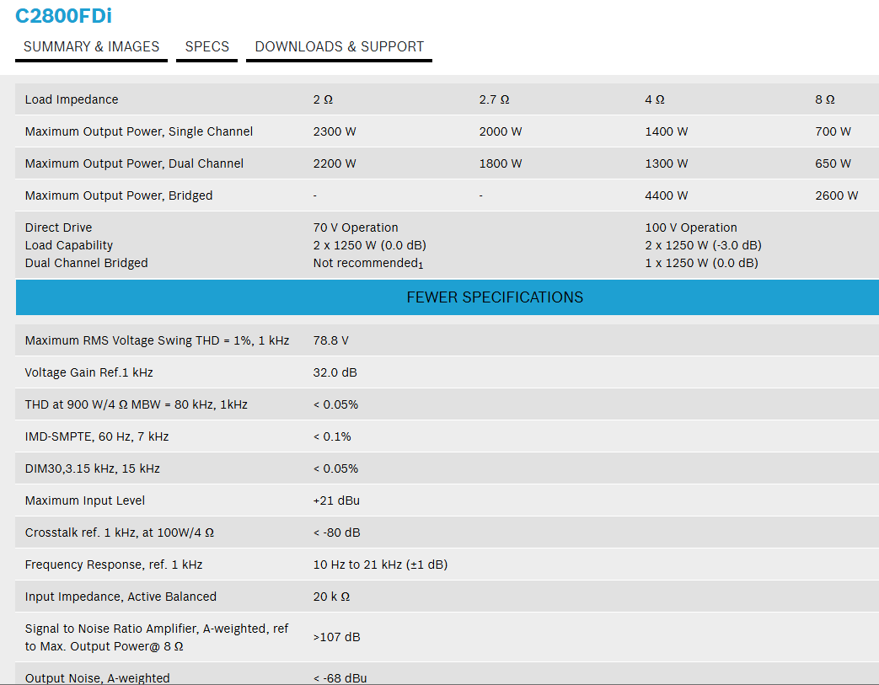
Task: Select Crosstalk ref. 1 kHz label
Action: point(120,532)
